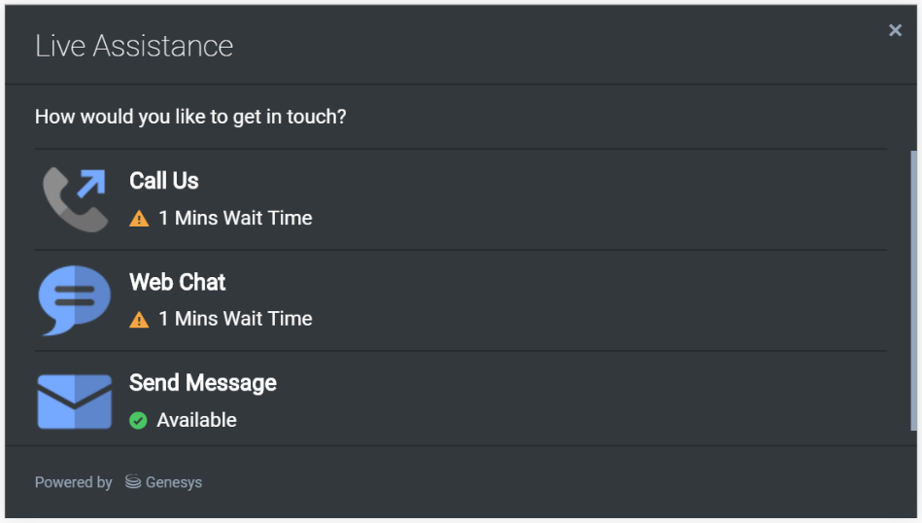Click the Live Assistance header title
Screen dimensions: 922x523
(x=134, y=46)
